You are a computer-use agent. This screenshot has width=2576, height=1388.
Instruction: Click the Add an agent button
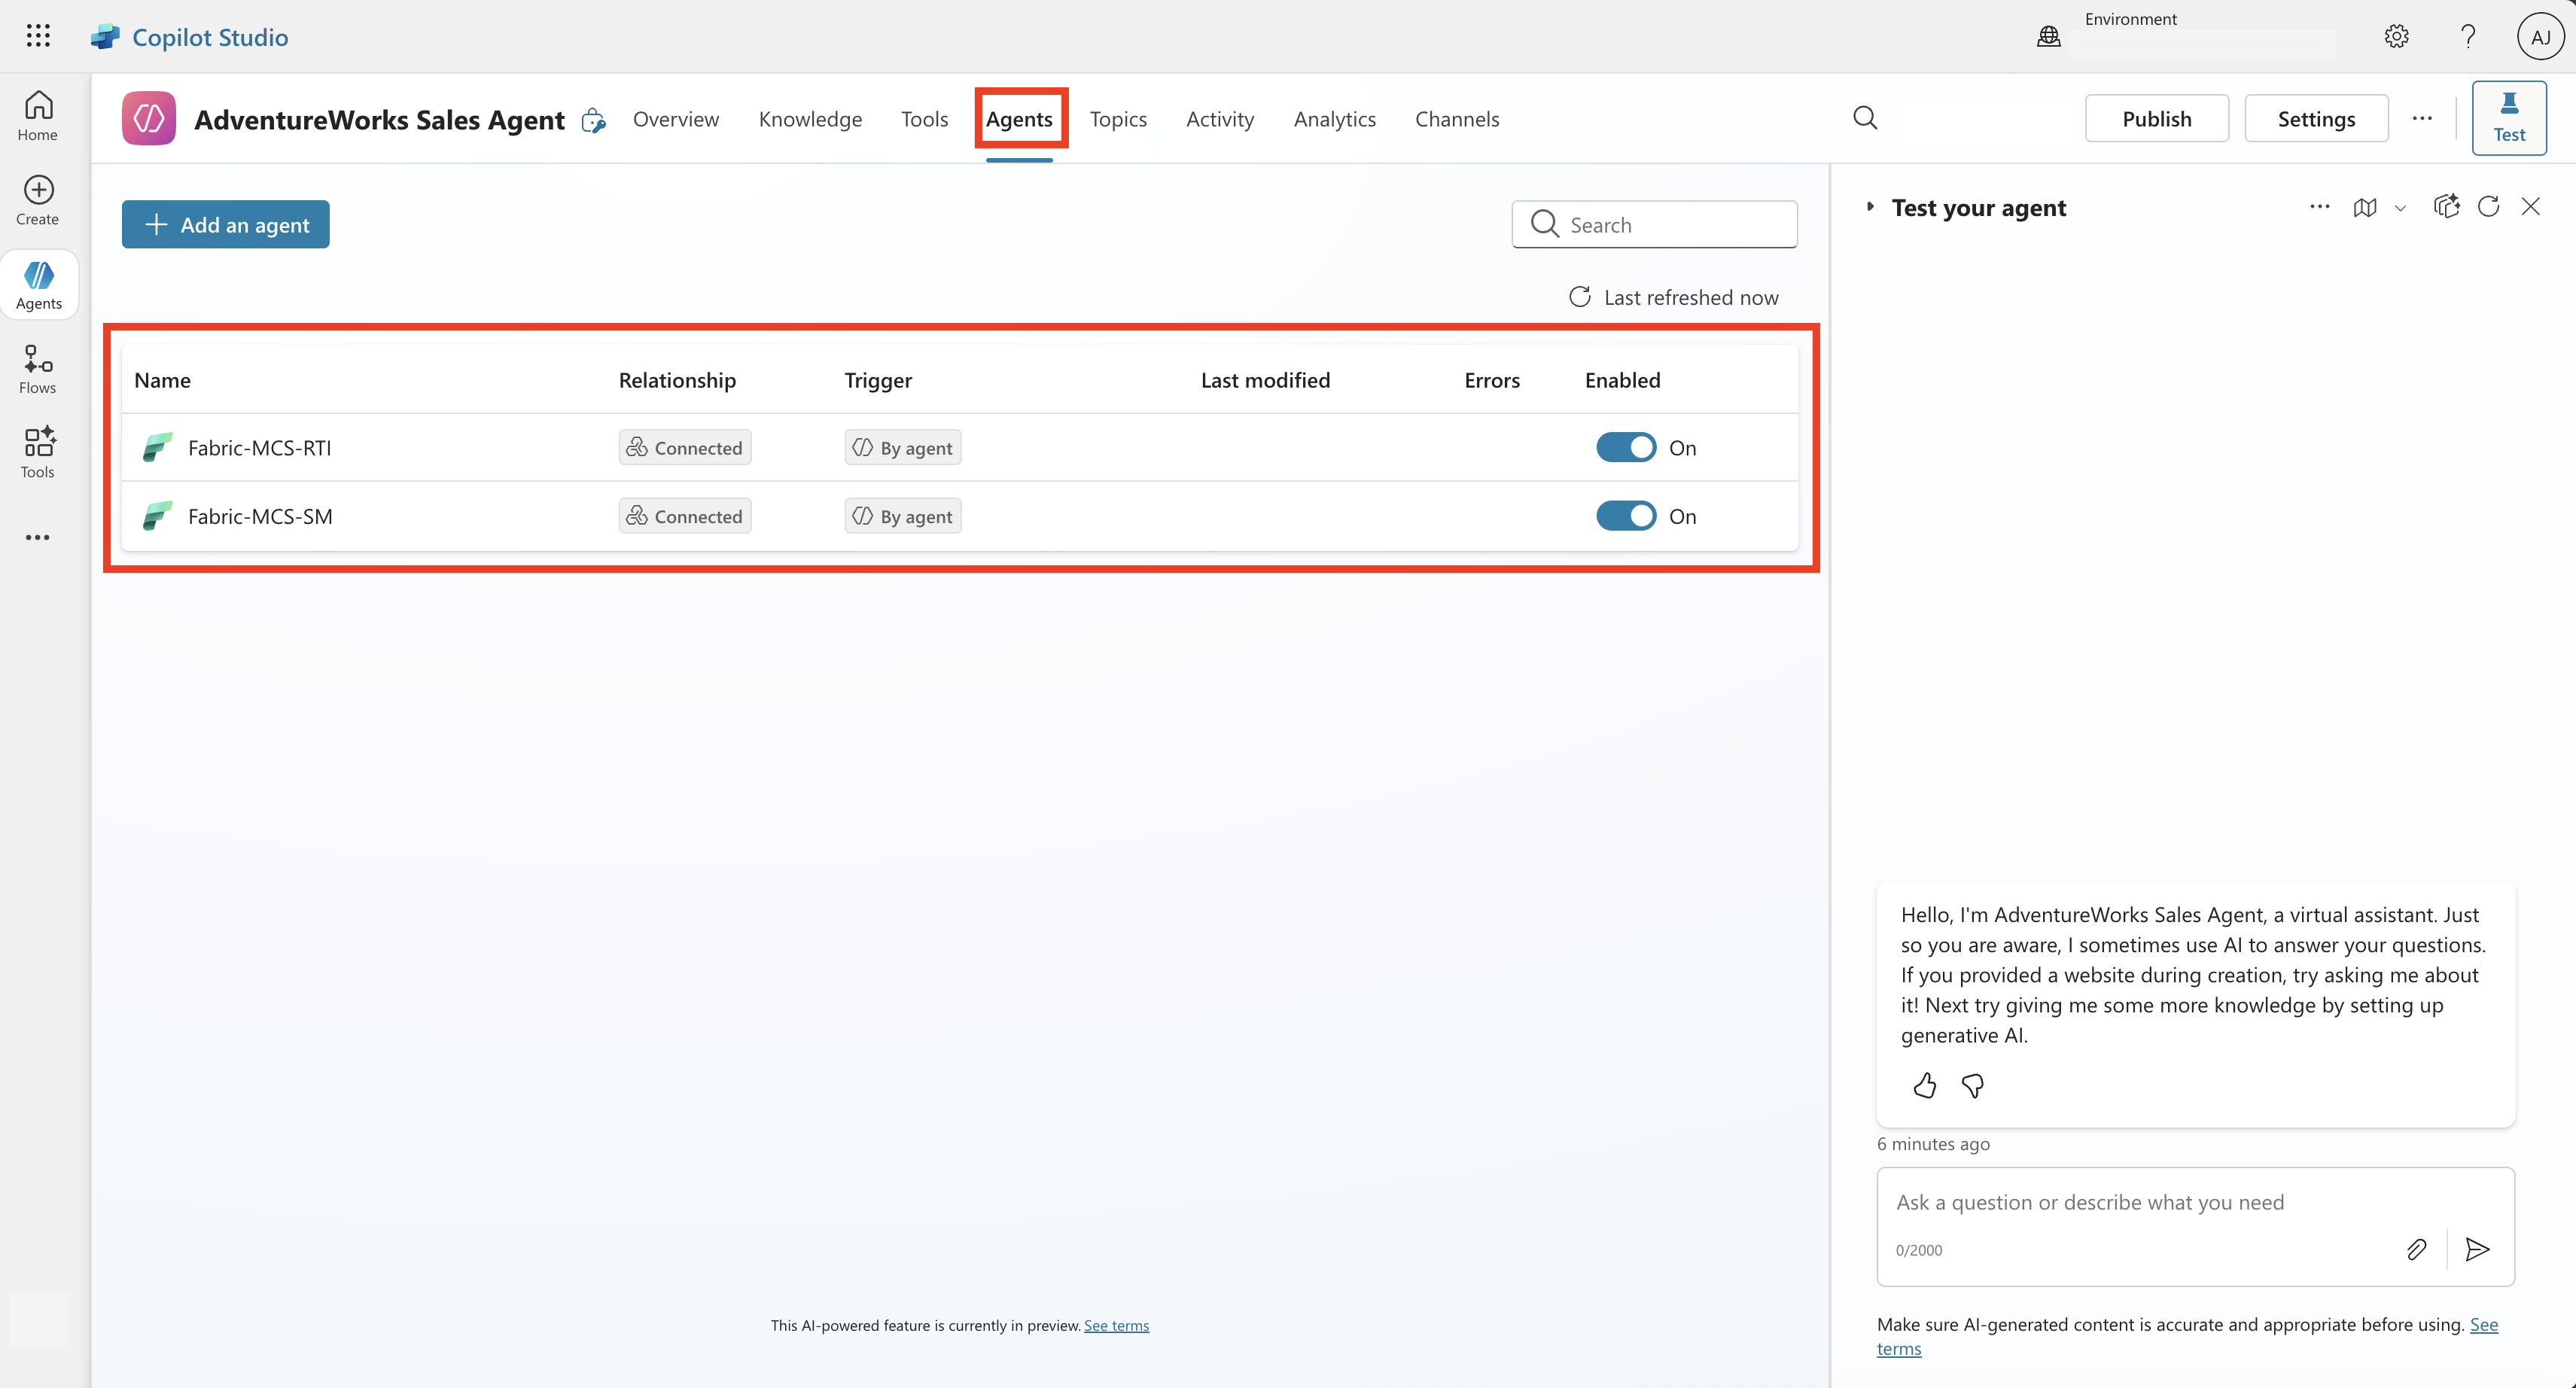point(226,224)
